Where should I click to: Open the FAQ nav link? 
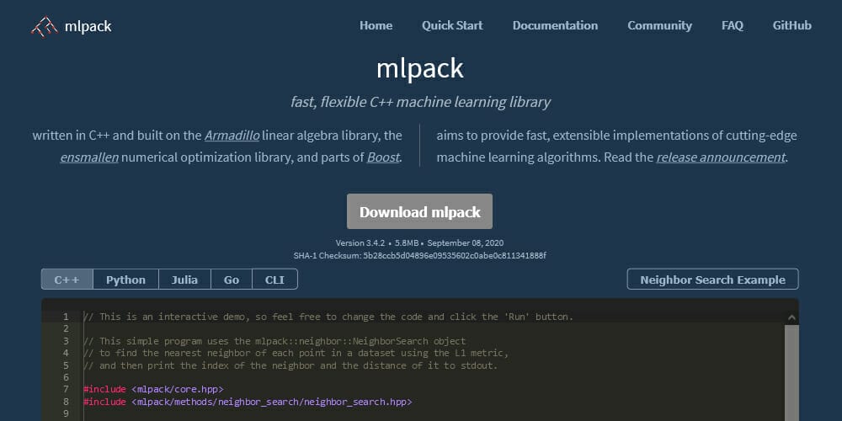point(733,25)
